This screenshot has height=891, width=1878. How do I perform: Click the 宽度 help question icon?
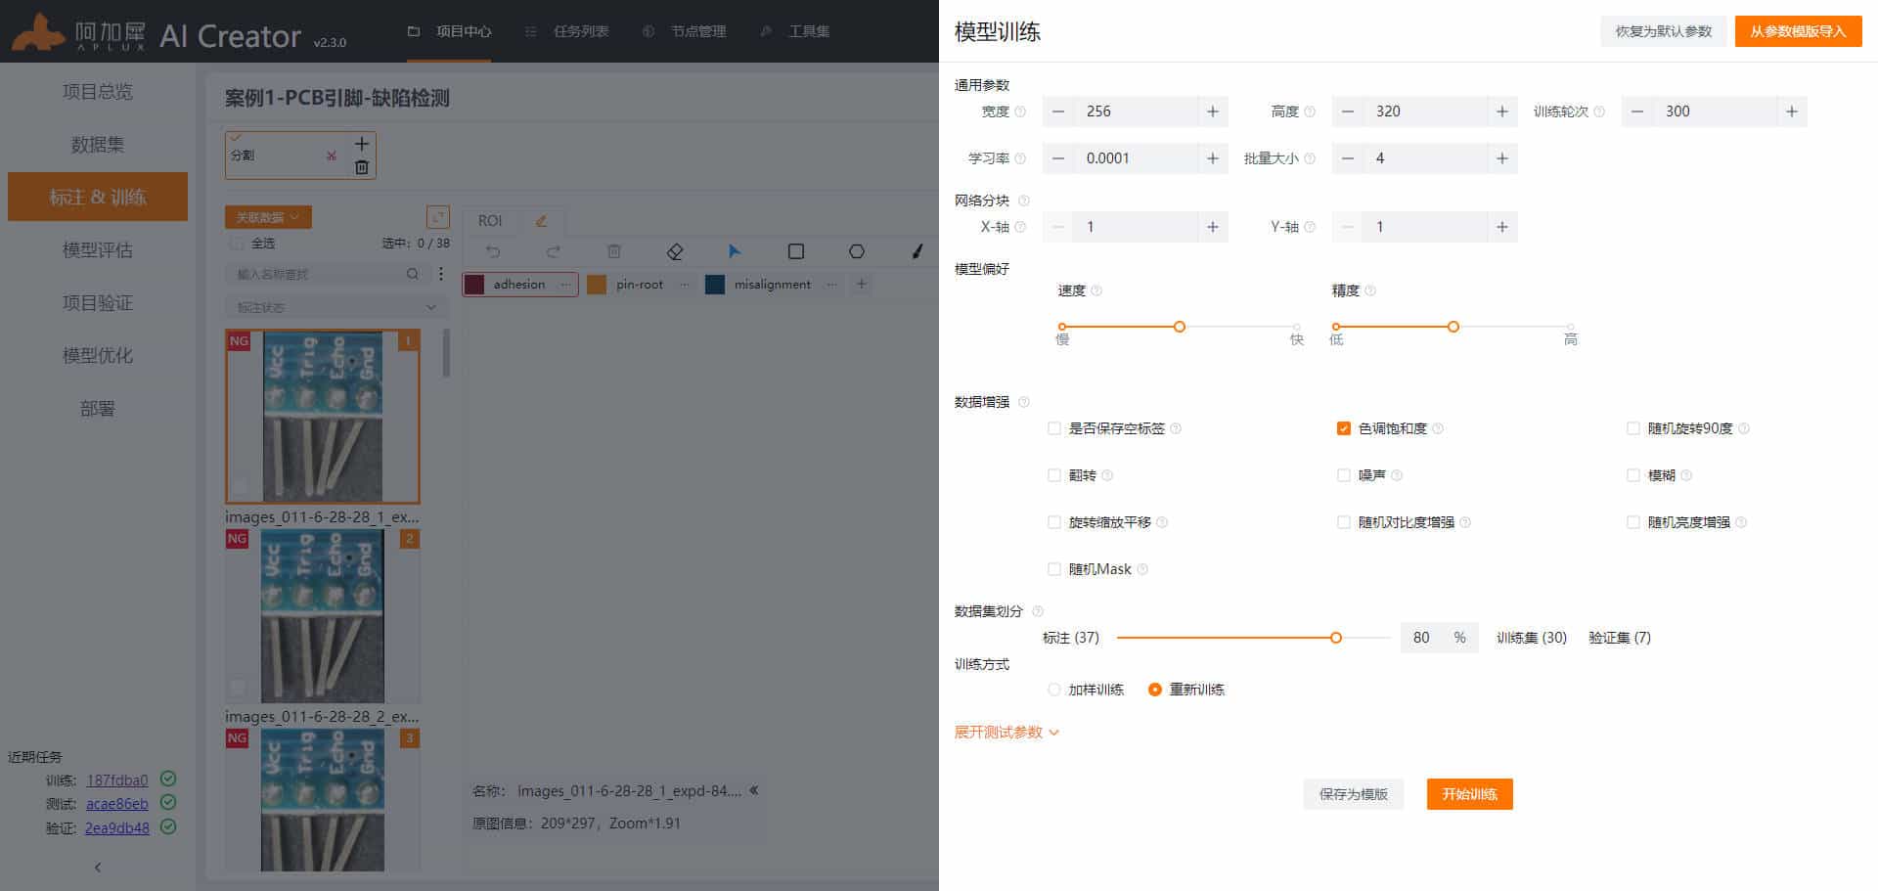point(1020,111)
